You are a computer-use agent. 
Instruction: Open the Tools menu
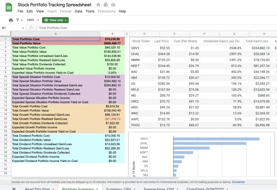point(90,11)
